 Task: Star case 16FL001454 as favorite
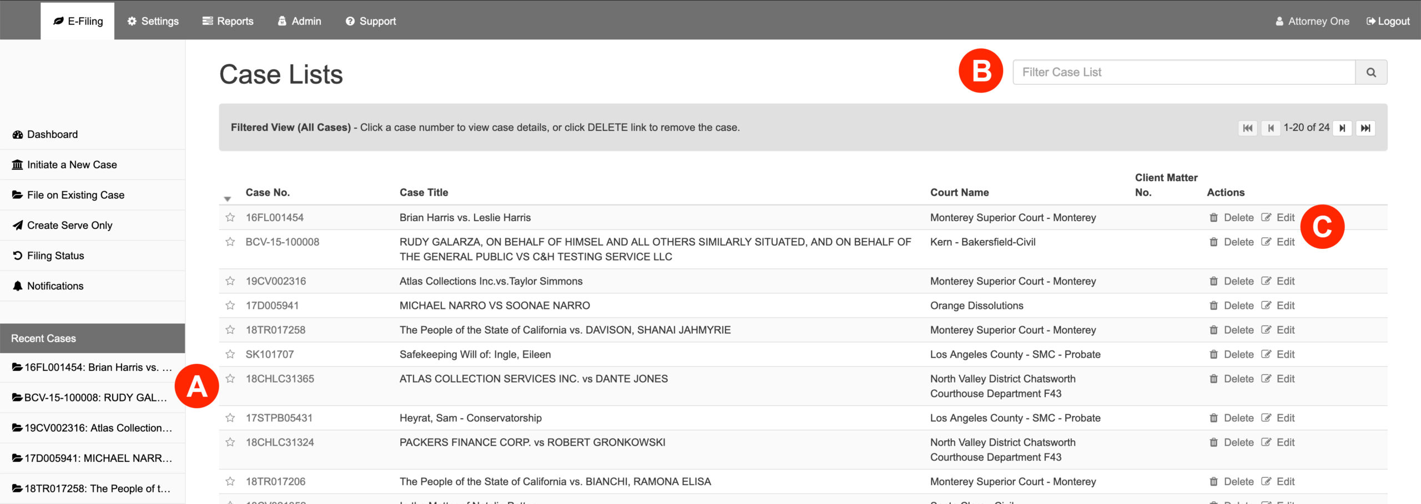(230, 218)
